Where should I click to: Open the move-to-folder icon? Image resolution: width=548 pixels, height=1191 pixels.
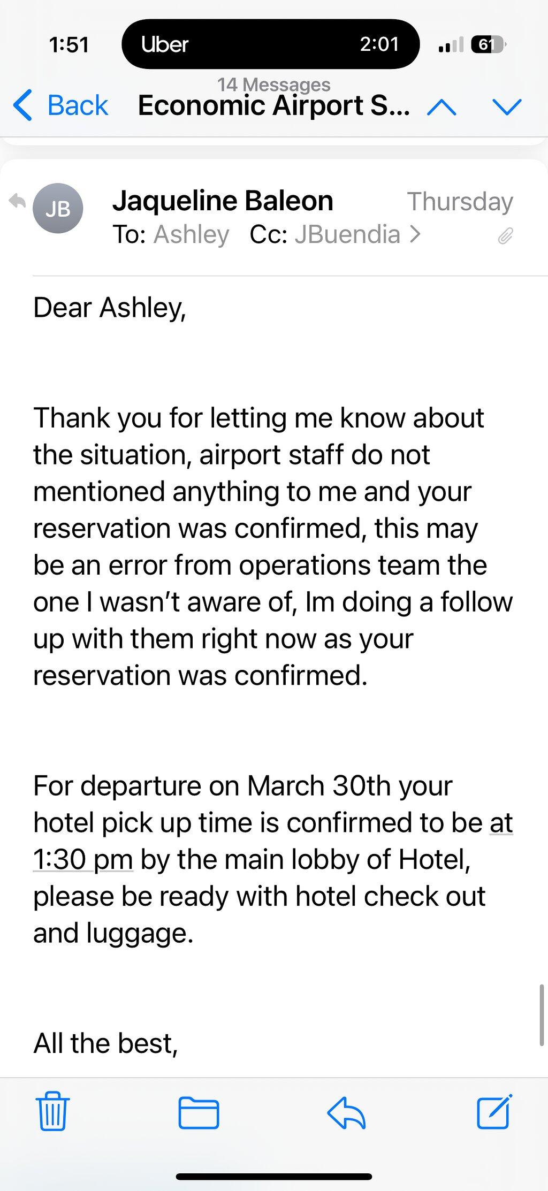point(199,1112)
